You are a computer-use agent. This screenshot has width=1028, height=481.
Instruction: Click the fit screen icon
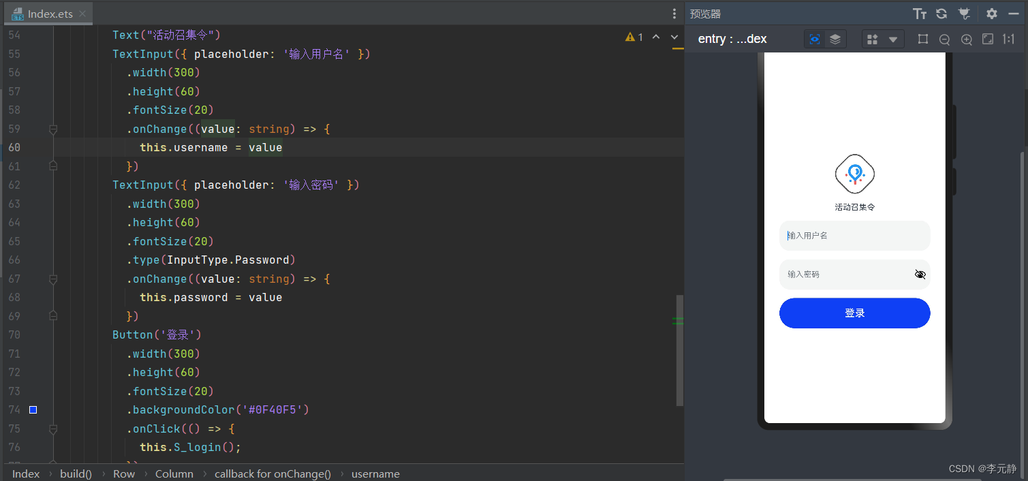988,39
